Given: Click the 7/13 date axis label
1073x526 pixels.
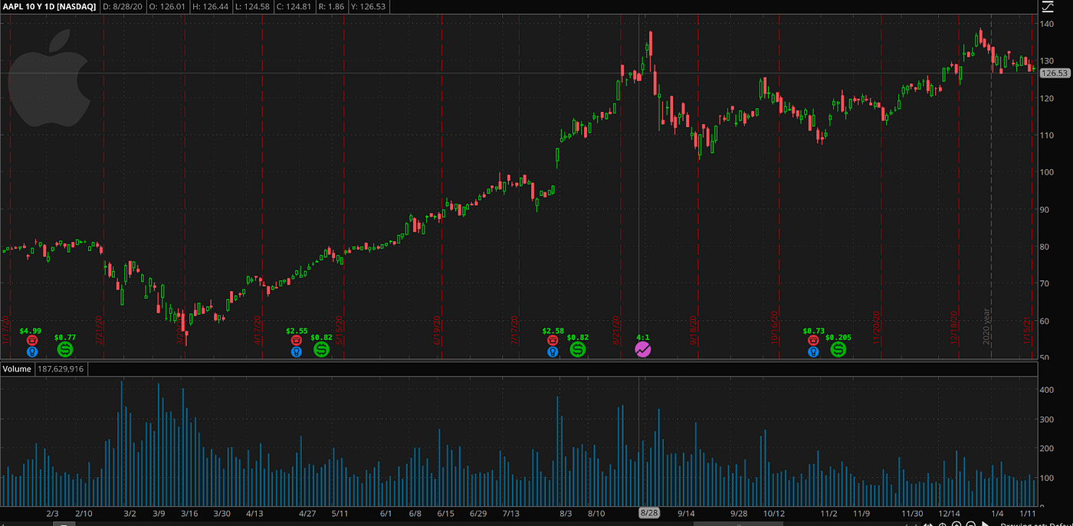Looking at the screenshot, I should [x=511, y=513].
